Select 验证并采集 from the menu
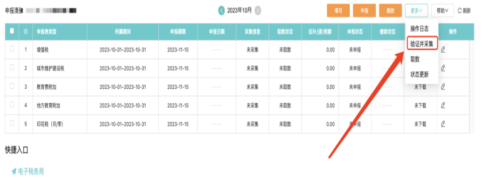Viewport: 481px width, 195px height. click(422, 44)
